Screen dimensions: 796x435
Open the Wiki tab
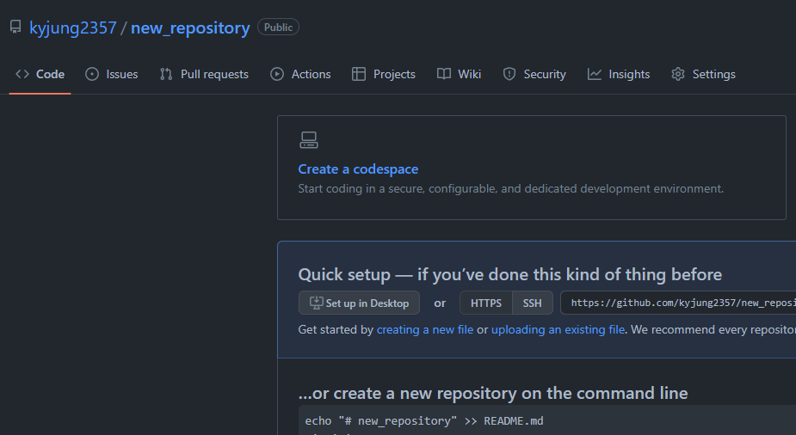[x=459, y=74]
